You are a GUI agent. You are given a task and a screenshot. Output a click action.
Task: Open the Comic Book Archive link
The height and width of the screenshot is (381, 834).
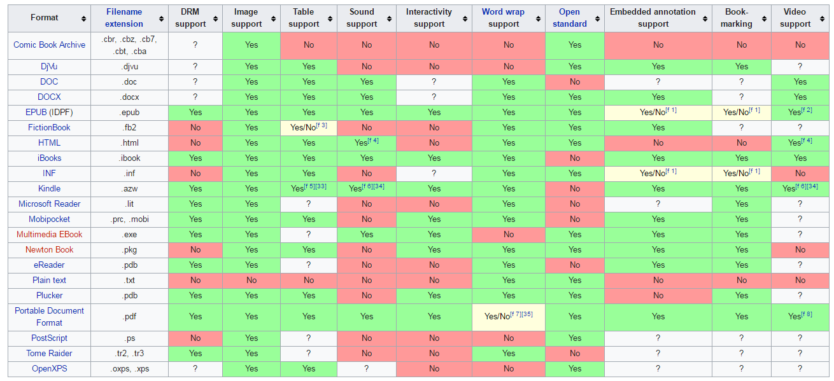(x=49, y=45)
